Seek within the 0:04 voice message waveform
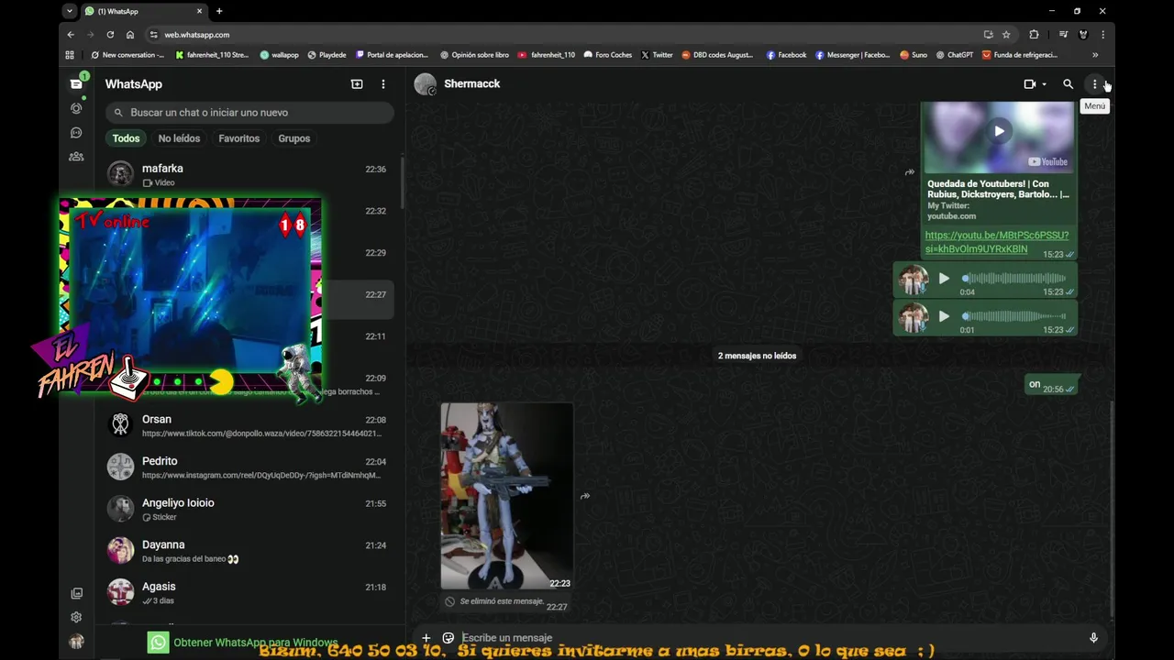 (1014, 278)
